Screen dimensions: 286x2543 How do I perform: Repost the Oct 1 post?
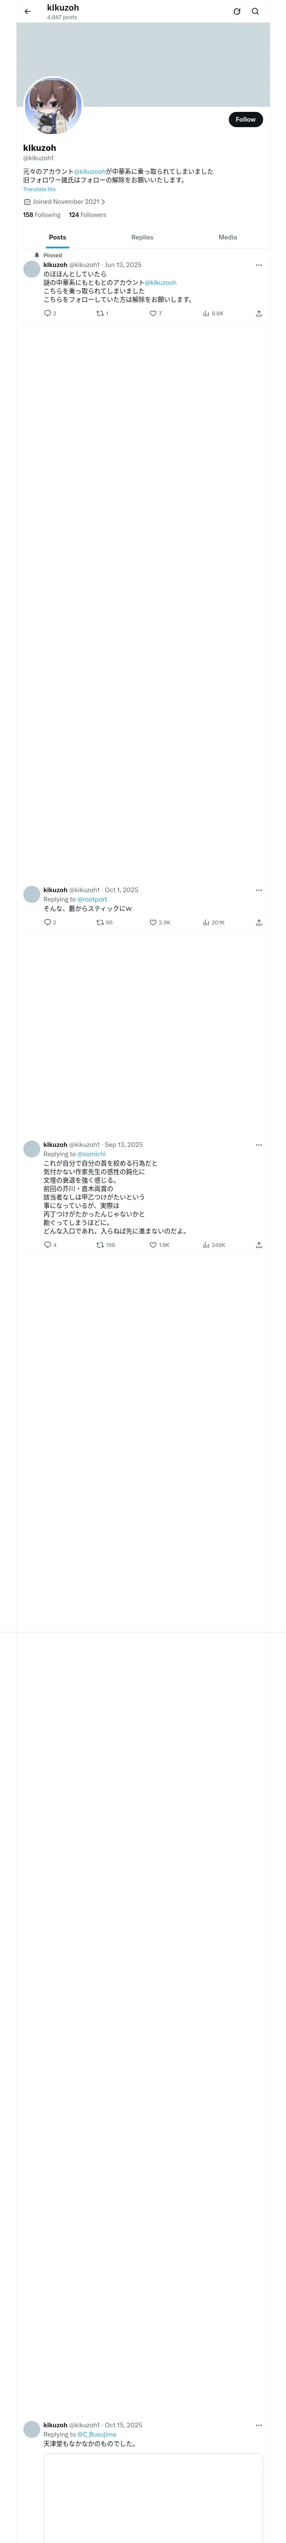tap(100, 922)
